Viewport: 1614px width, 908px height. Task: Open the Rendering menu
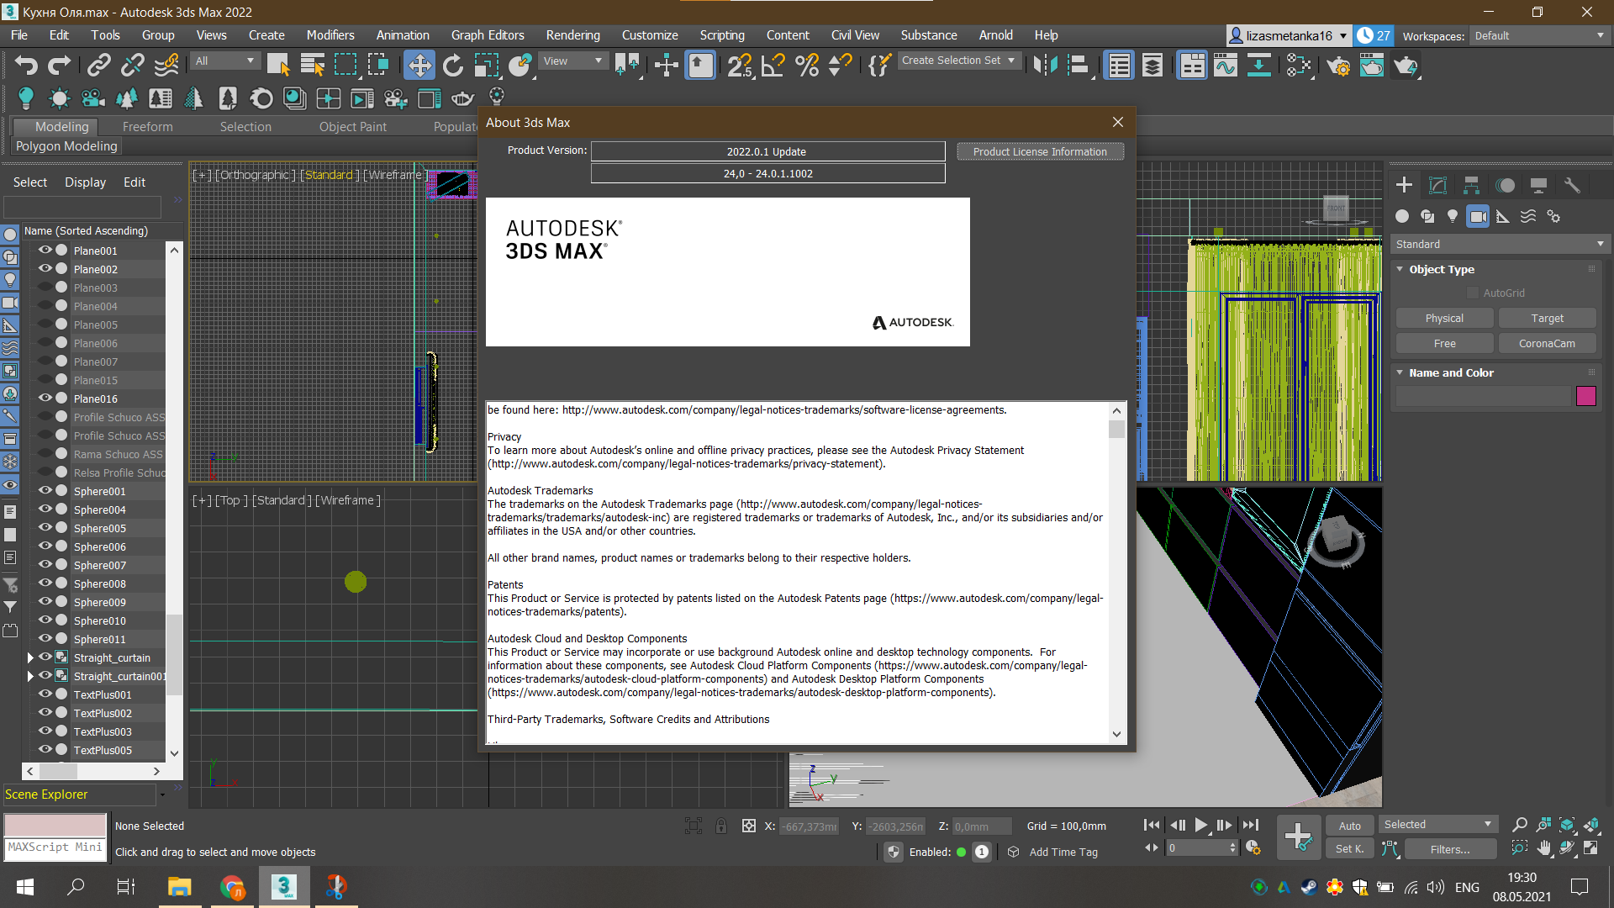point(572,35)
